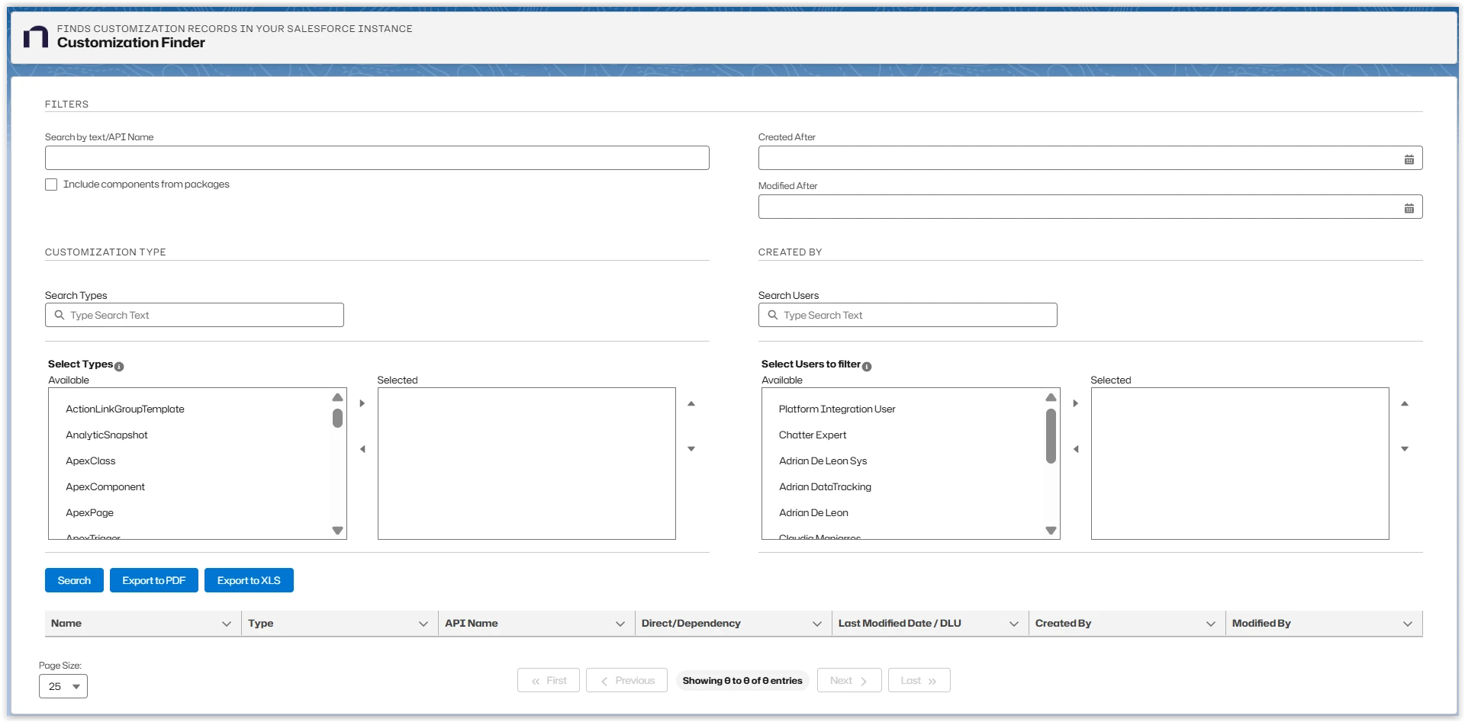Click the Search button

(x=74, y=580)
